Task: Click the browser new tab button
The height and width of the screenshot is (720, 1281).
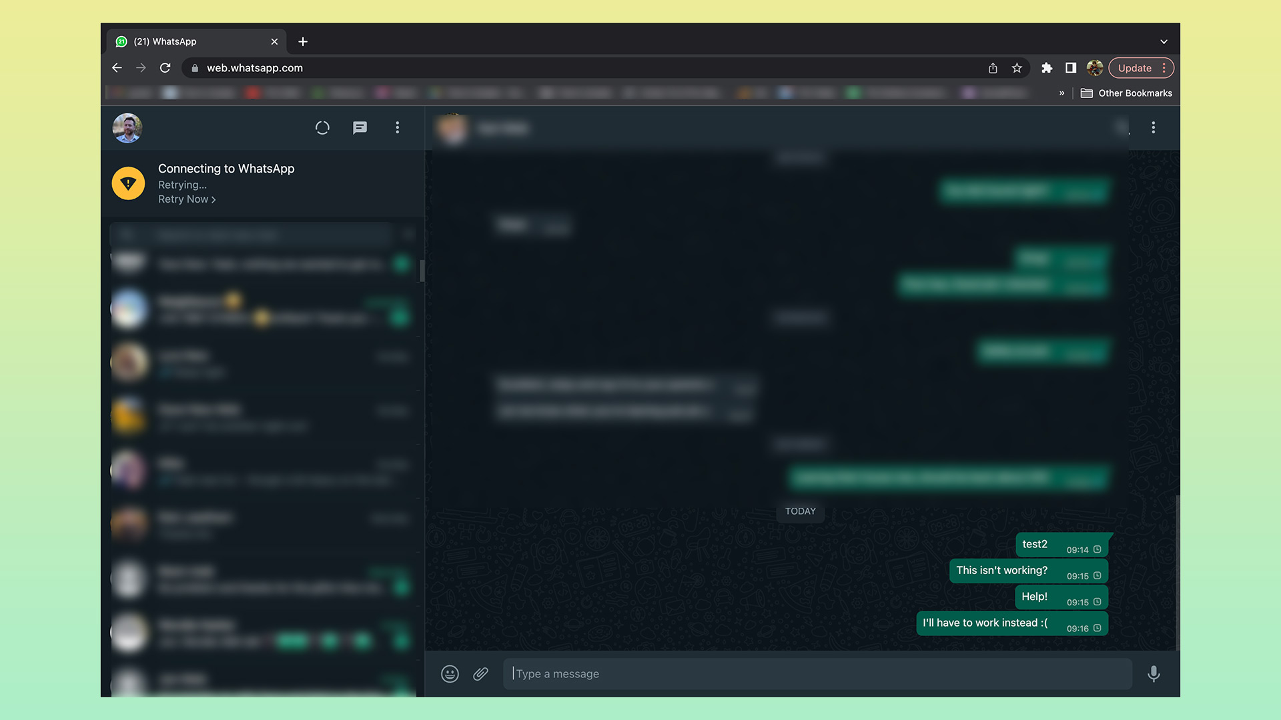Action: coord(303,41)
